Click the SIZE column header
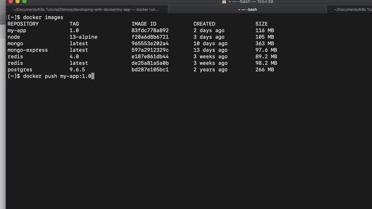The height and width of the screenshot is (209, 372). (262, 24)
